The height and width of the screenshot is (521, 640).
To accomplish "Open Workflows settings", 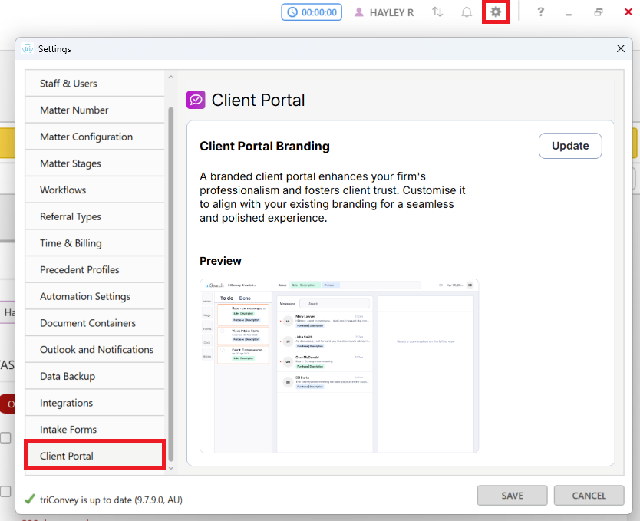I will (x=94, y=190).
